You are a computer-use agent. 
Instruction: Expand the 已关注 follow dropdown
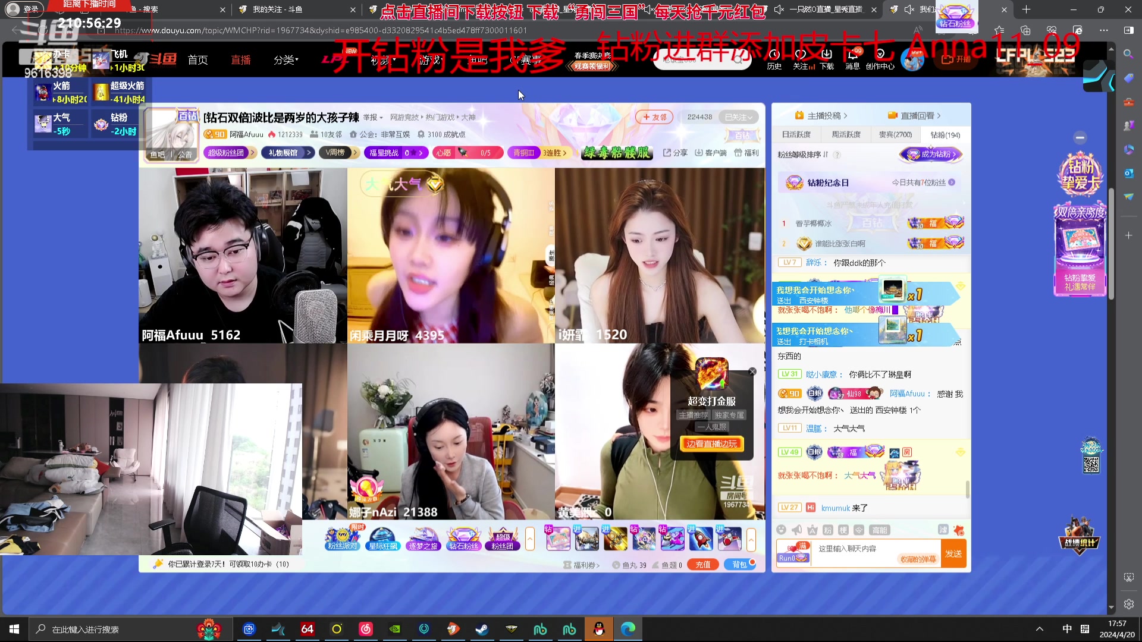739,117
